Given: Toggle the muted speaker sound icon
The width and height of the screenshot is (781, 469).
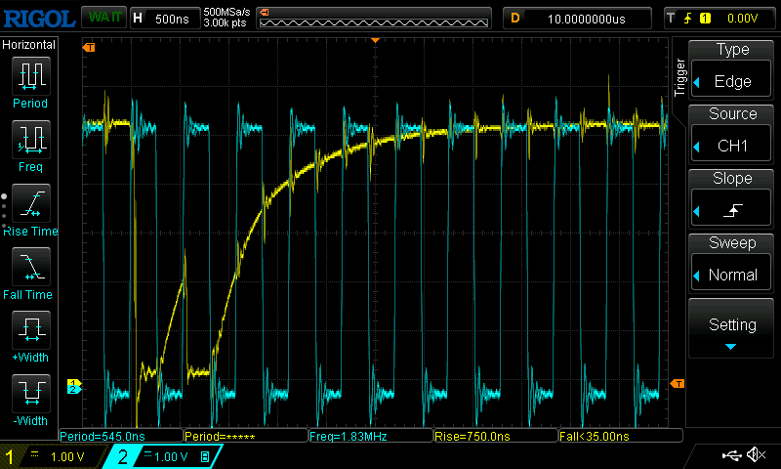Looking at the screenshot, I should tap(756, 455).
